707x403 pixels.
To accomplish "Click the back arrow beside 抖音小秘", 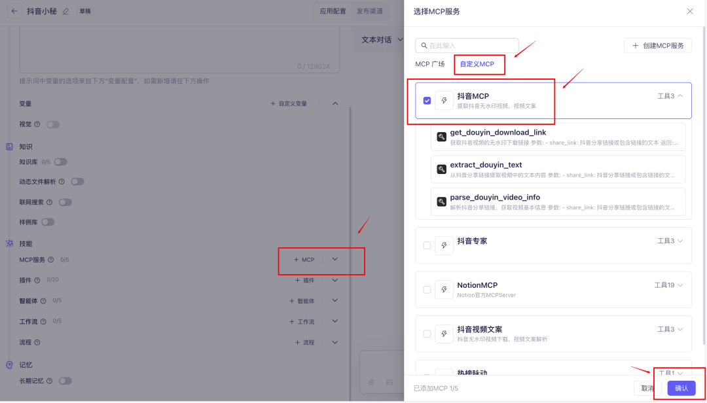I will [14, 11].
